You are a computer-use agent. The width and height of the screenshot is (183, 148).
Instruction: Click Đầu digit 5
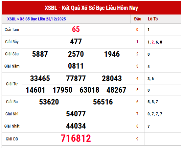[137, 90]
